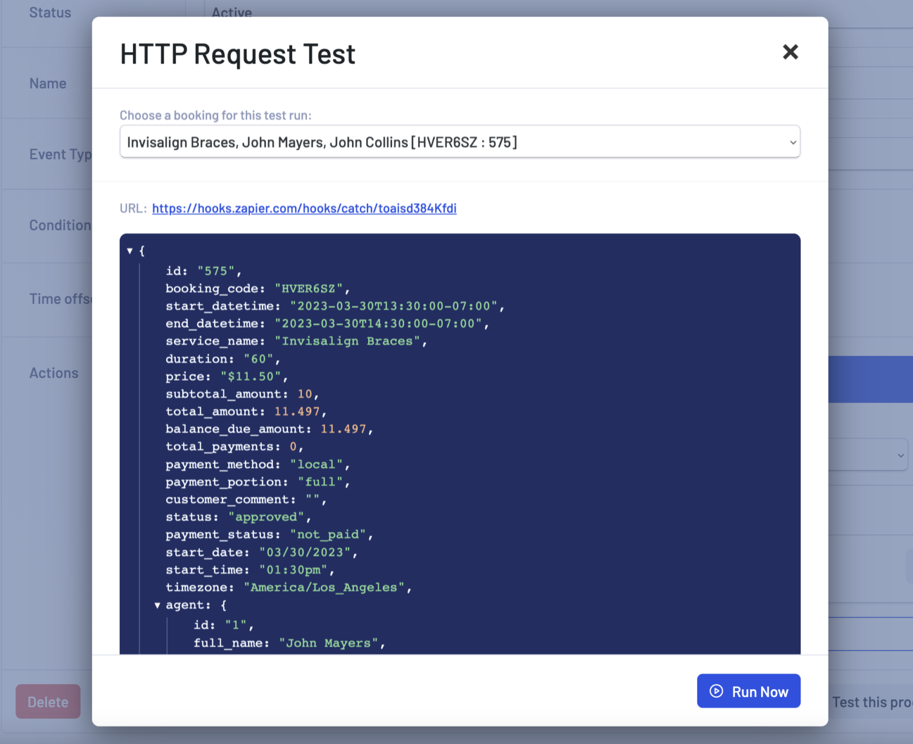913x744 pixels.
Task: Run the webhook test with Run Now
Action: pos(749,691)
